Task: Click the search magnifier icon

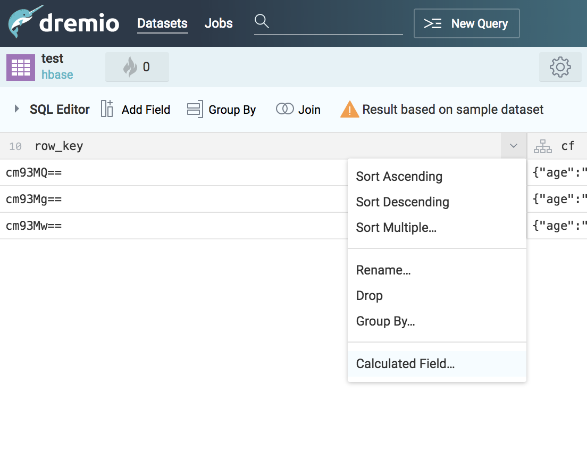Action: (261, 21)
